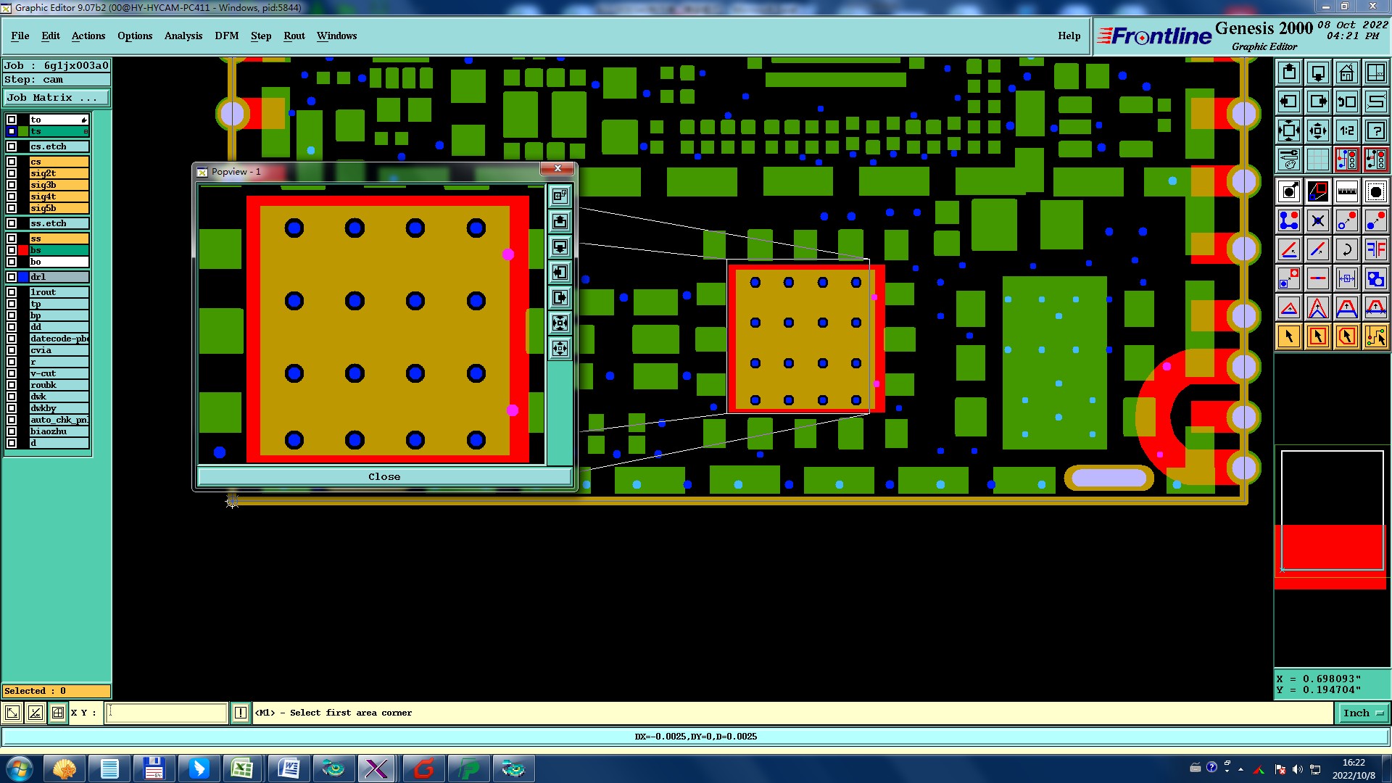Click the snap grid icon beside X Y
Screen dimensions: 1392x783
[x=58, y=713]
